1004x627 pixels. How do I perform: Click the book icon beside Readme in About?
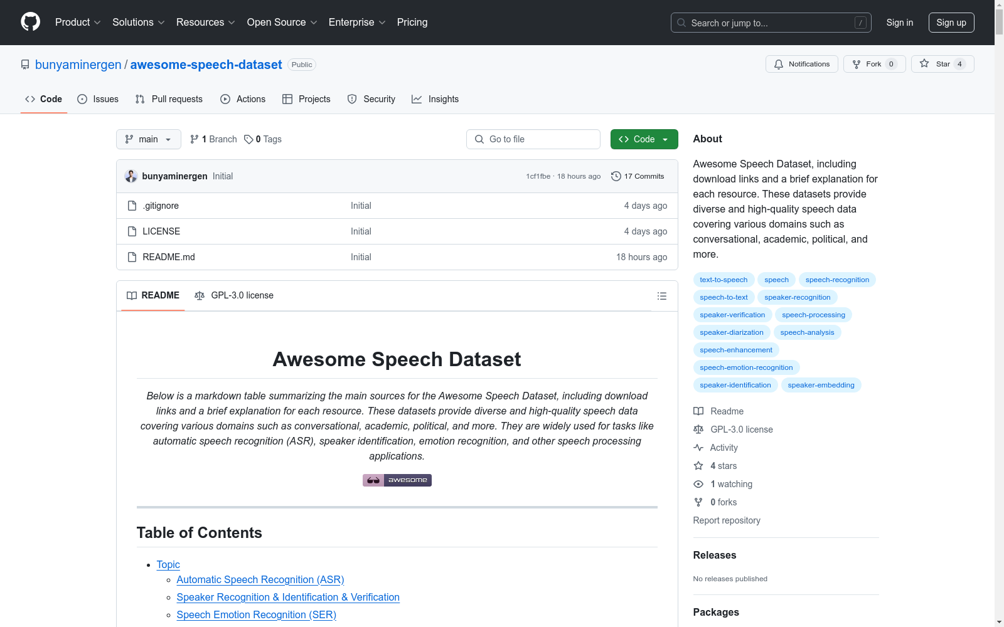pyautogui.click(x=698, y=411)
